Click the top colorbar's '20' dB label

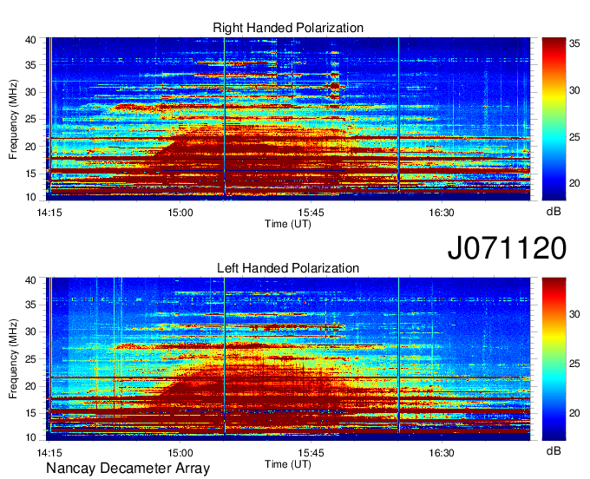(574, 183)
